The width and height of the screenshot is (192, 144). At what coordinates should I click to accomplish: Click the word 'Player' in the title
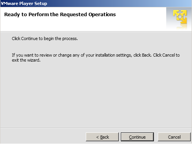point(26,3)
